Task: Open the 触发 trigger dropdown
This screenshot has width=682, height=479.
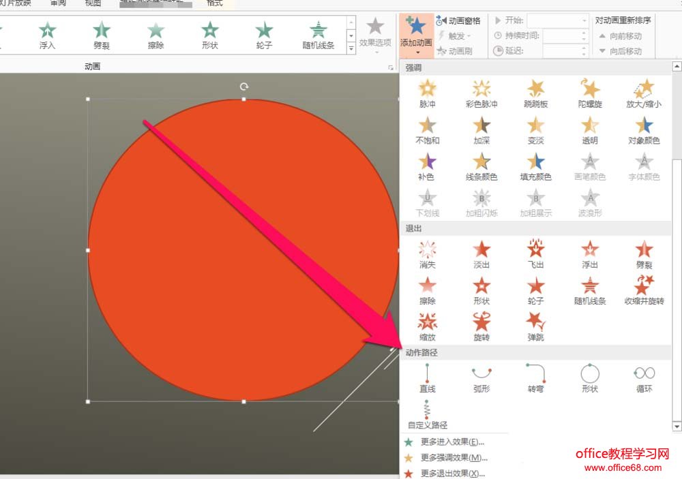Action: [455, 35]
